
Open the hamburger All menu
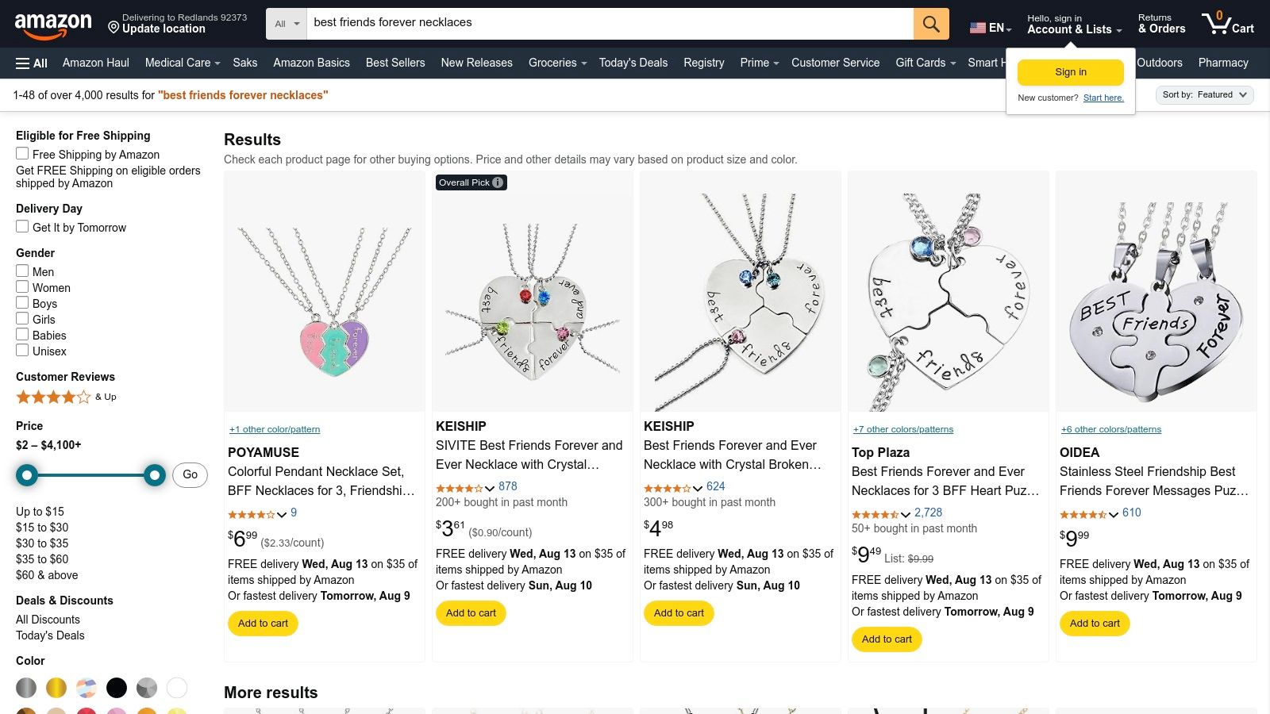click(x=30, y=63)
